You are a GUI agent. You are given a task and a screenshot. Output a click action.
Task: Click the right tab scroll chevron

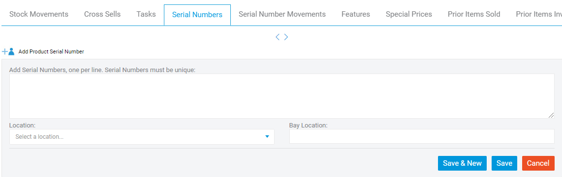pos(286,37)
